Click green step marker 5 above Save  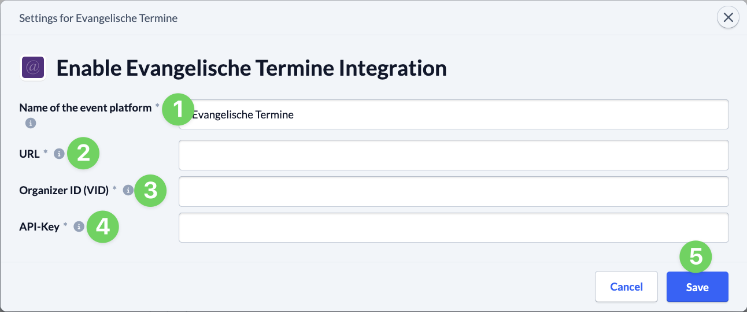click(x=696, y=257)
